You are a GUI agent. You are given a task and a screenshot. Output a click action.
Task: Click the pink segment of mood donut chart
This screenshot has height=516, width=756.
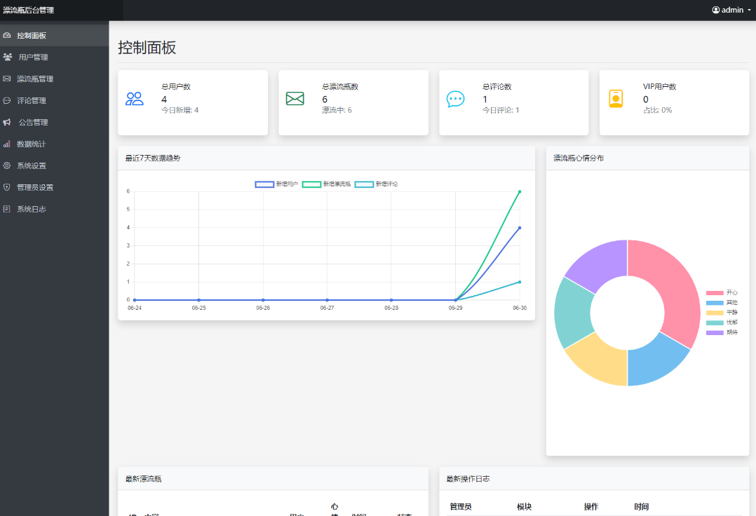(x=675, y=285)
